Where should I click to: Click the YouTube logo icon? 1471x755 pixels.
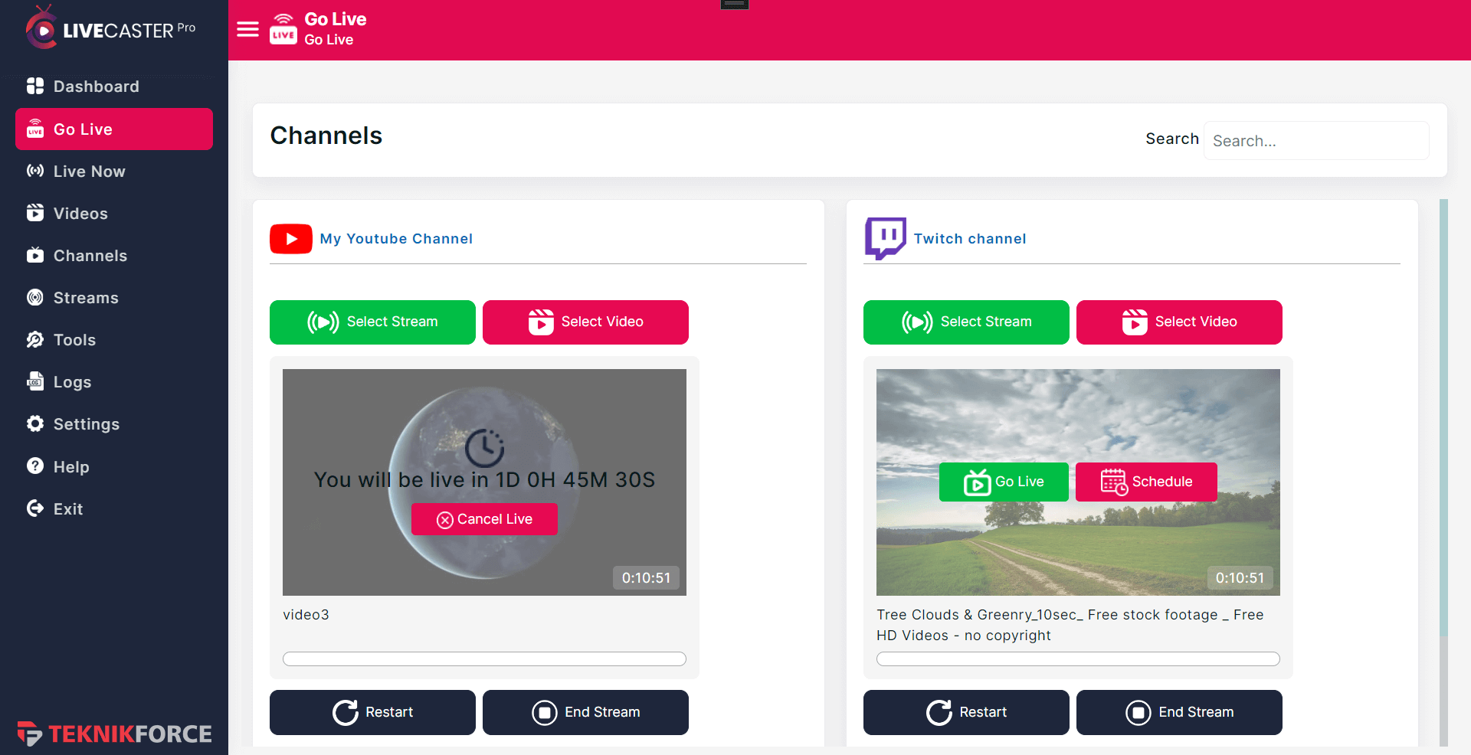click(291, 239)
